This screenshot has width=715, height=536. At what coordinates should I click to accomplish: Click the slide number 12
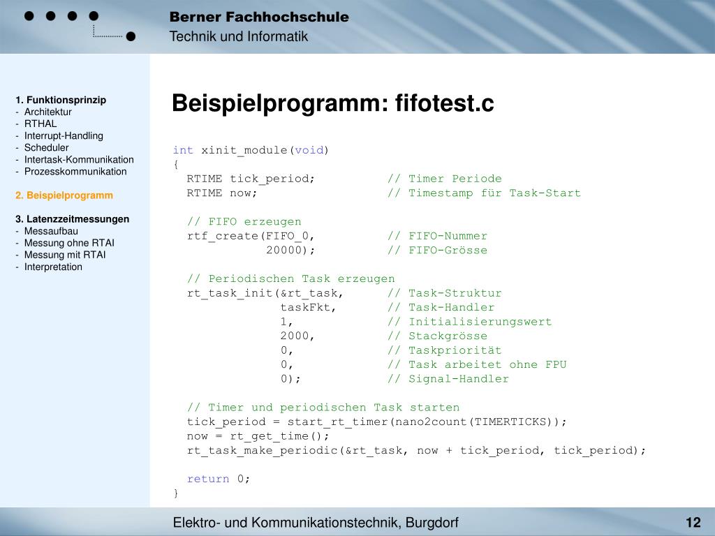[x=693, y=523]
